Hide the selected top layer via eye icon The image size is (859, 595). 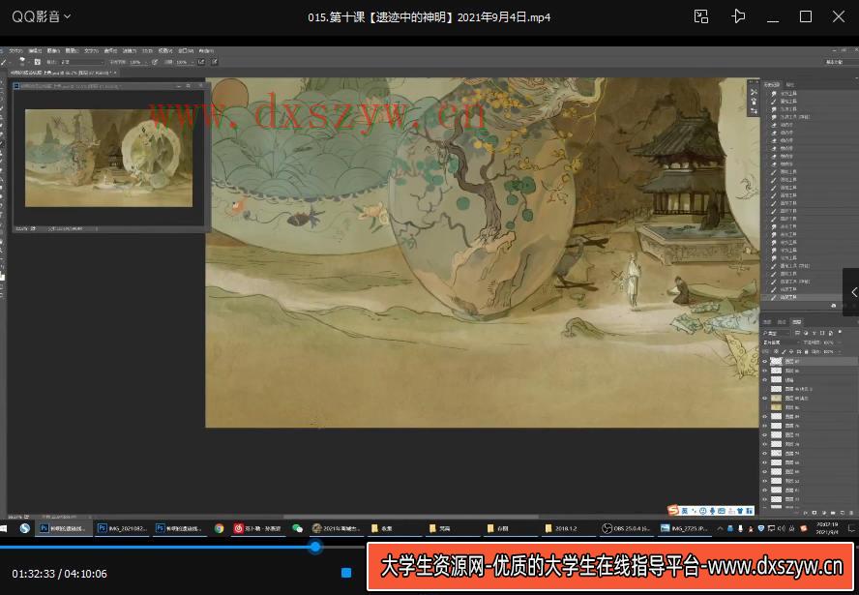point(765,362)
